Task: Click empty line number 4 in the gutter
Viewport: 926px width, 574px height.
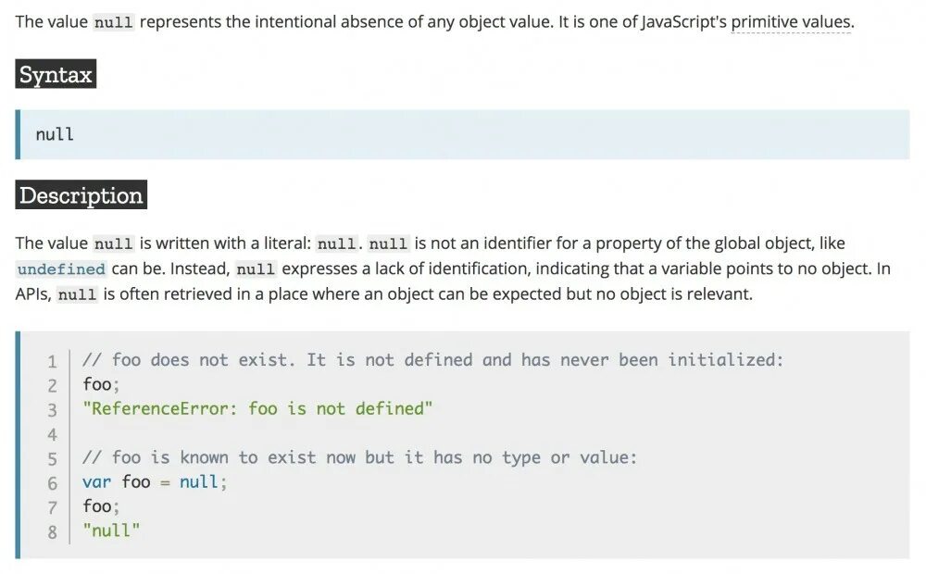Action: point(52,434)
